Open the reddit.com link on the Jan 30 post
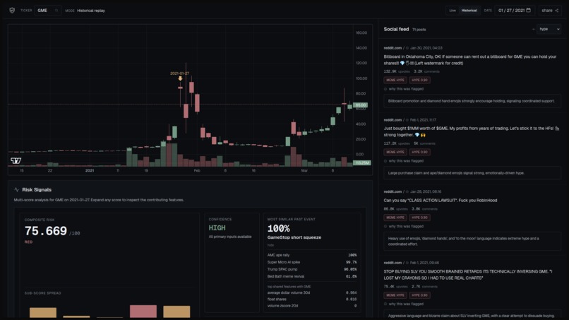569x320 pixels. 393,48
